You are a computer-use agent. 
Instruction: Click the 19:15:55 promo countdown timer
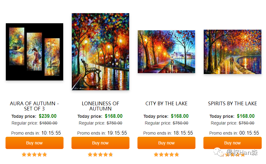pos(117,133)
